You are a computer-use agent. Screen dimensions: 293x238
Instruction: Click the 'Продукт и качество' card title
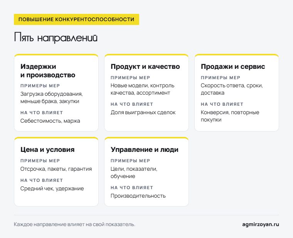[145, 67]
